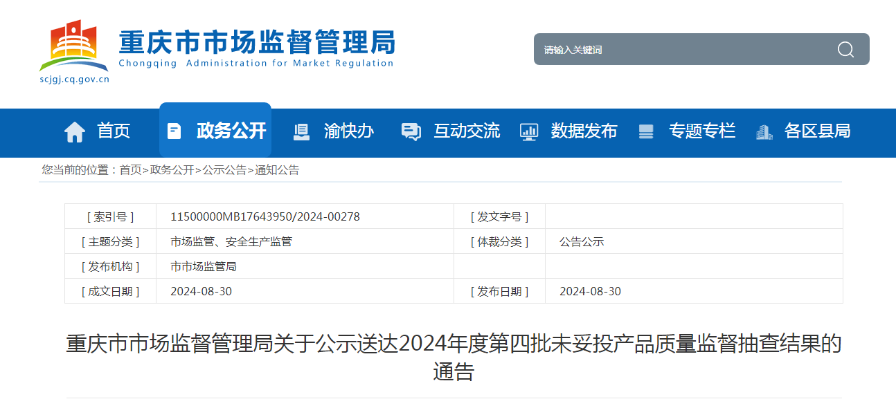
Task: Click the 公告公示 genre value
Action: (x=582, y=241)
